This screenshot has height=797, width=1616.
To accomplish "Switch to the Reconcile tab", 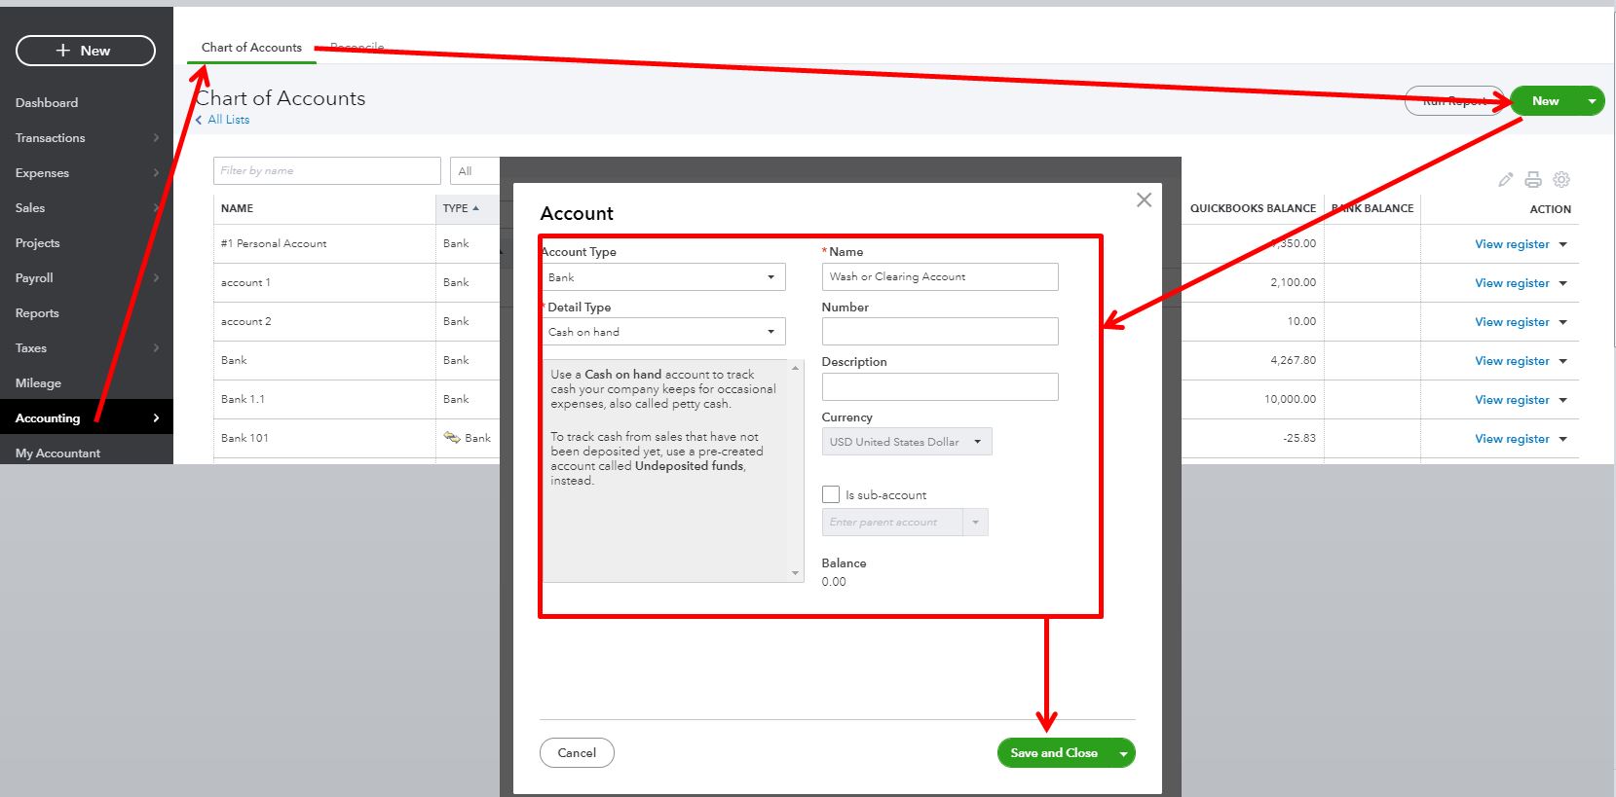I will (357, 47).
